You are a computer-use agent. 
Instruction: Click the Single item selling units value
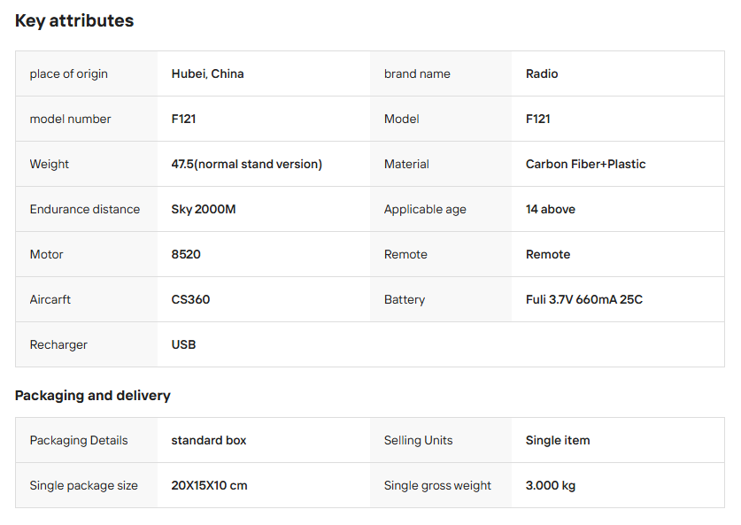(x=558, y=440)
